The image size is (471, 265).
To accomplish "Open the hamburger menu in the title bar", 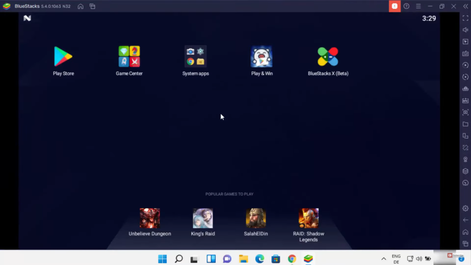I will (x=418, y=6).
